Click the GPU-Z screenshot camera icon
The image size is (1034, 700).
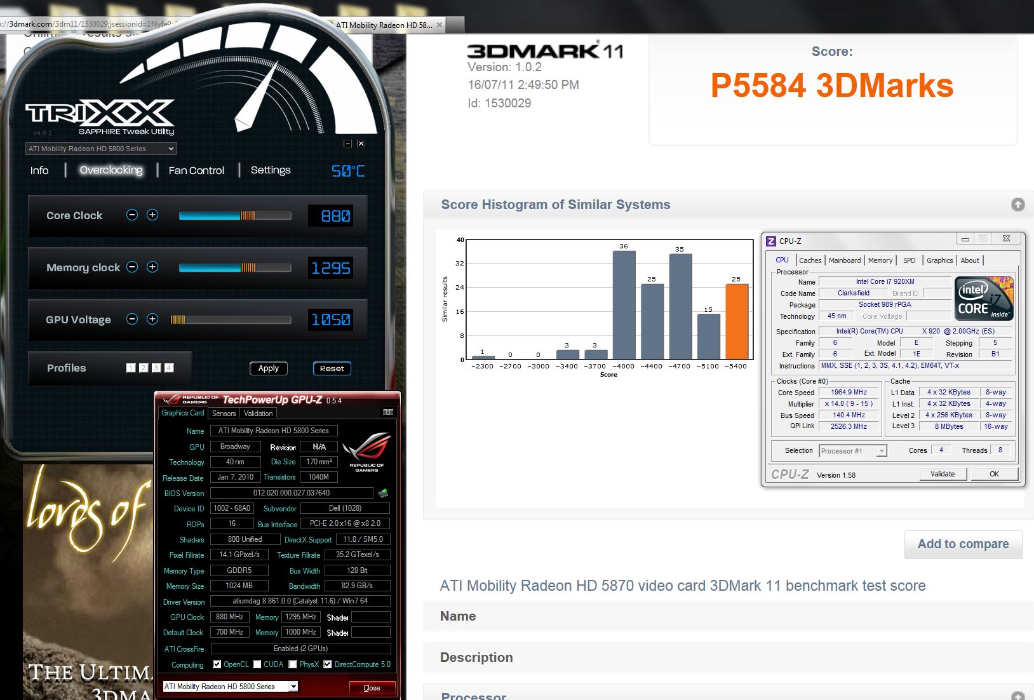[x=387, y=412]
